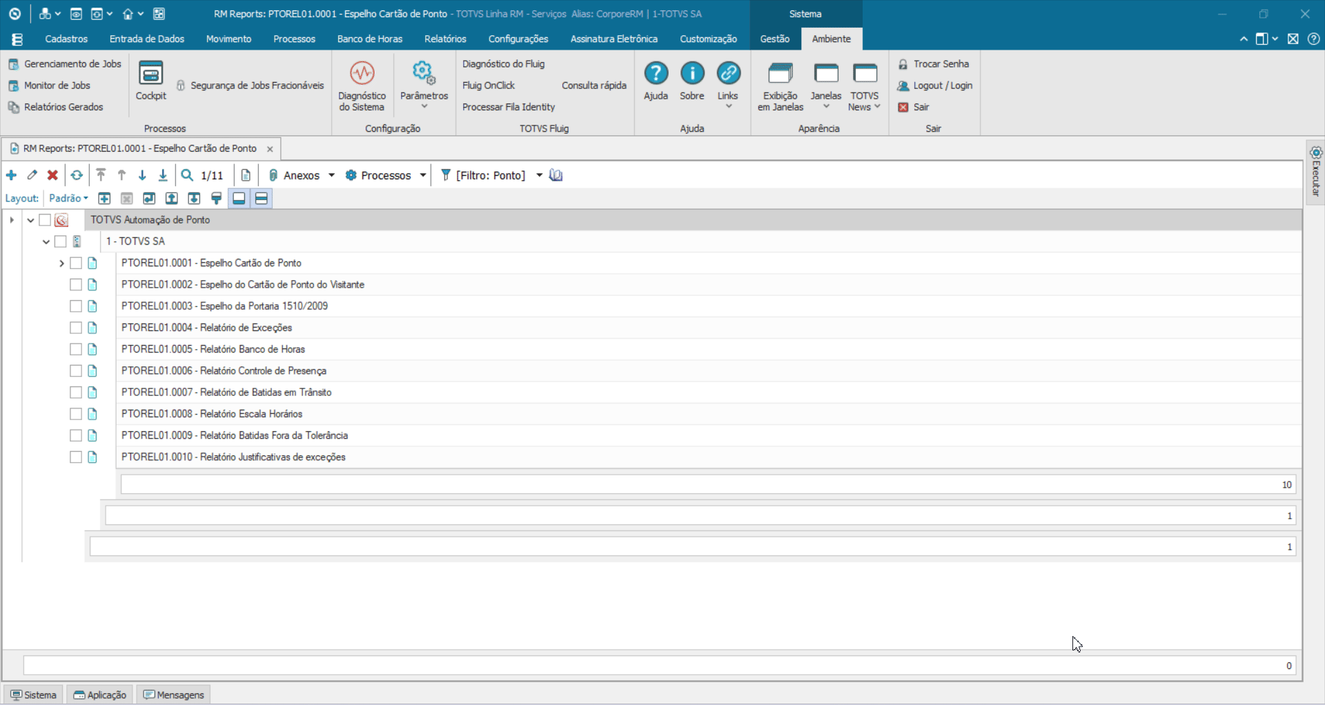Click the document icon after the 1/11 counter
1325x705 pixels.
coord(246,175)
